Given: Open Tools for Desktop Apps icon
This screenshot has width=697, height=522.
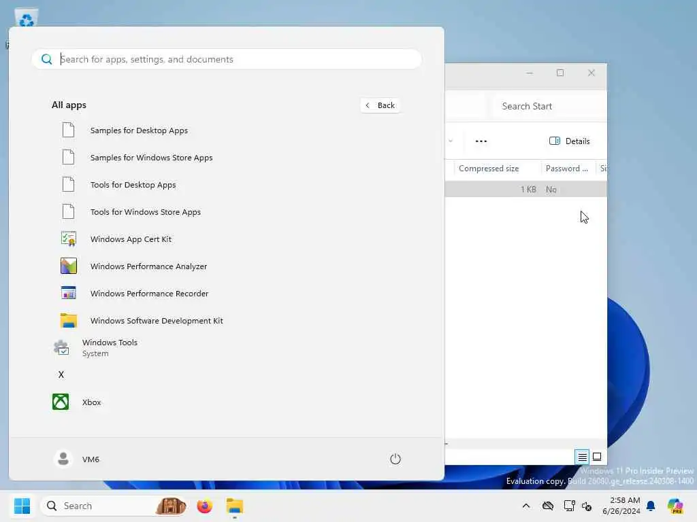Looking at the screenshot, I should pyautogui.click(x=68, y=184).
